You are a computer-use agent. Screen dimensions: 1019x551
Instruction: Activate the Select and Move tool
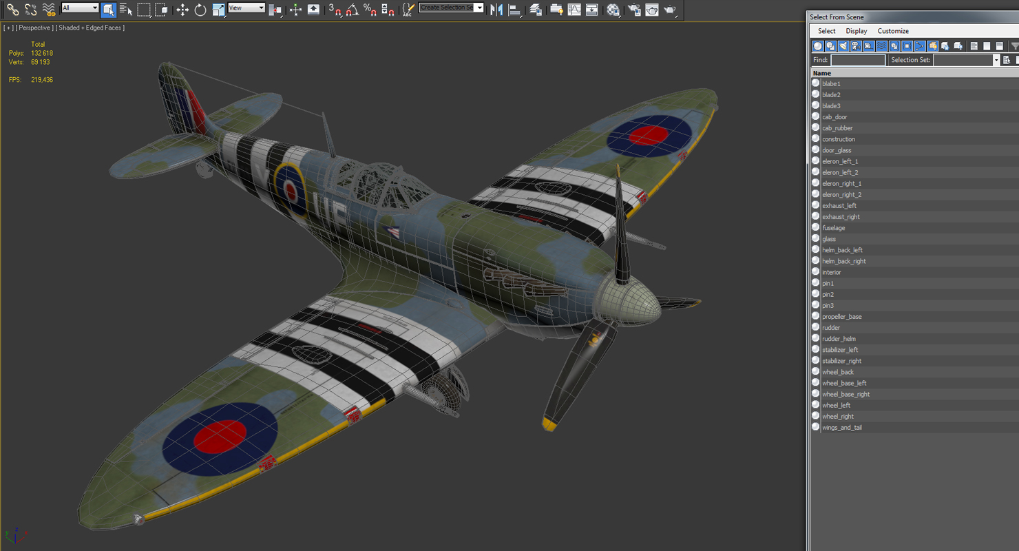[182, 10]
